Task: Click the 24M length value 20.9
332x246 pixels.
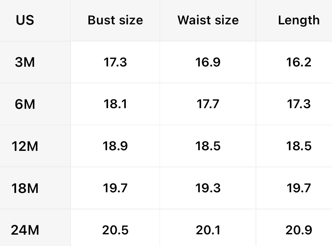Action: pyautogui.click(x=299, y=230)
